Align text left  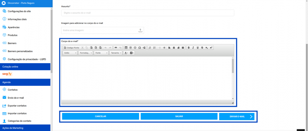169,48
